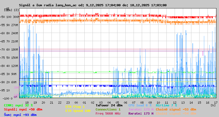The width and height of the screenshot is (219, 117).
Task: Click the pink '39M' rate marker label
Action: point(16,88)
